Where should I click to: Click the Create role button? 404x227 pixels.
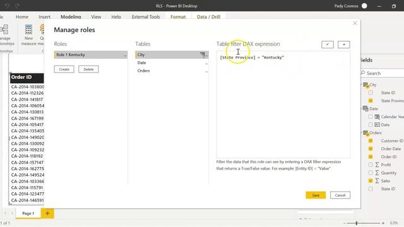pos(64,69)
